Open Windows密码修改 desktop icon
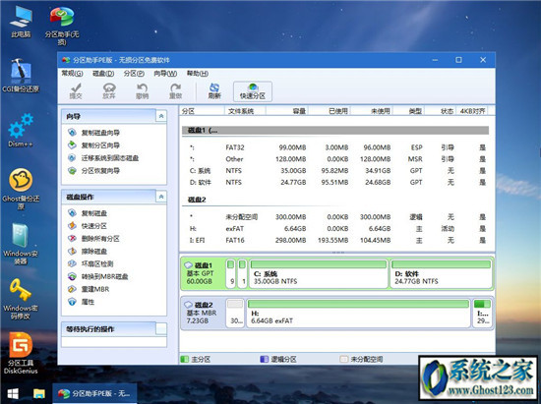 [x=21, y=299]
